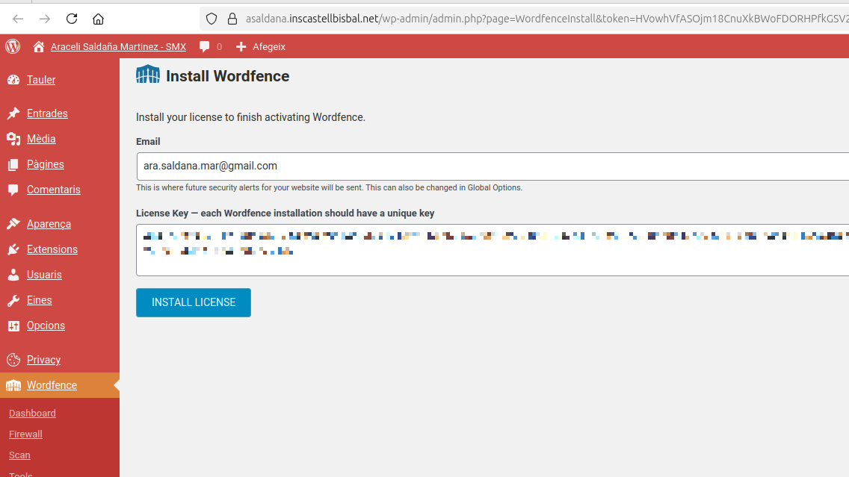This screenshot has height=477, width=849.
Task: Click the browser home icon
Action: tap(98, 19)
